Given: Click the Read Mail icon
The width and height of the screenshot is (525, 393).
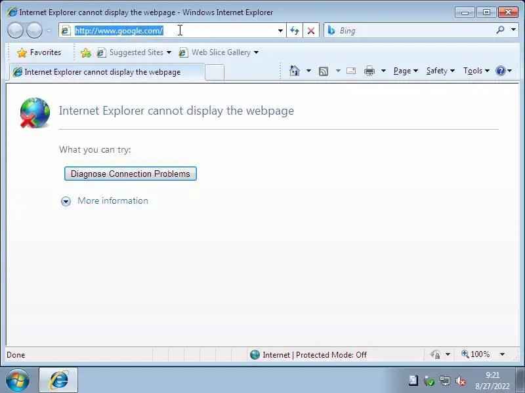Looking at the screenshot, I should click(x=351, y=71).
